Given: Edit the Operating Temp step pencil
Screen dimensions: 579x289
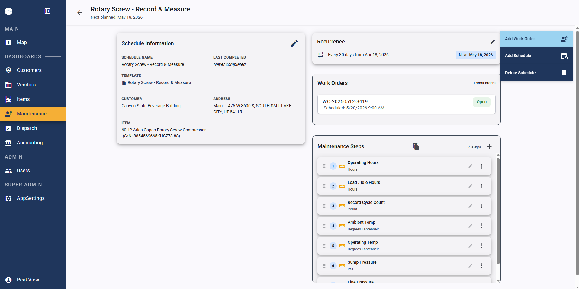Looking at the screenshot, I should [x=470, y=246].
